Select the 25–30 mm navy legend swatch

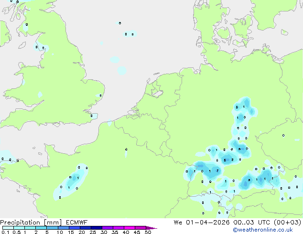pos(97,228)
